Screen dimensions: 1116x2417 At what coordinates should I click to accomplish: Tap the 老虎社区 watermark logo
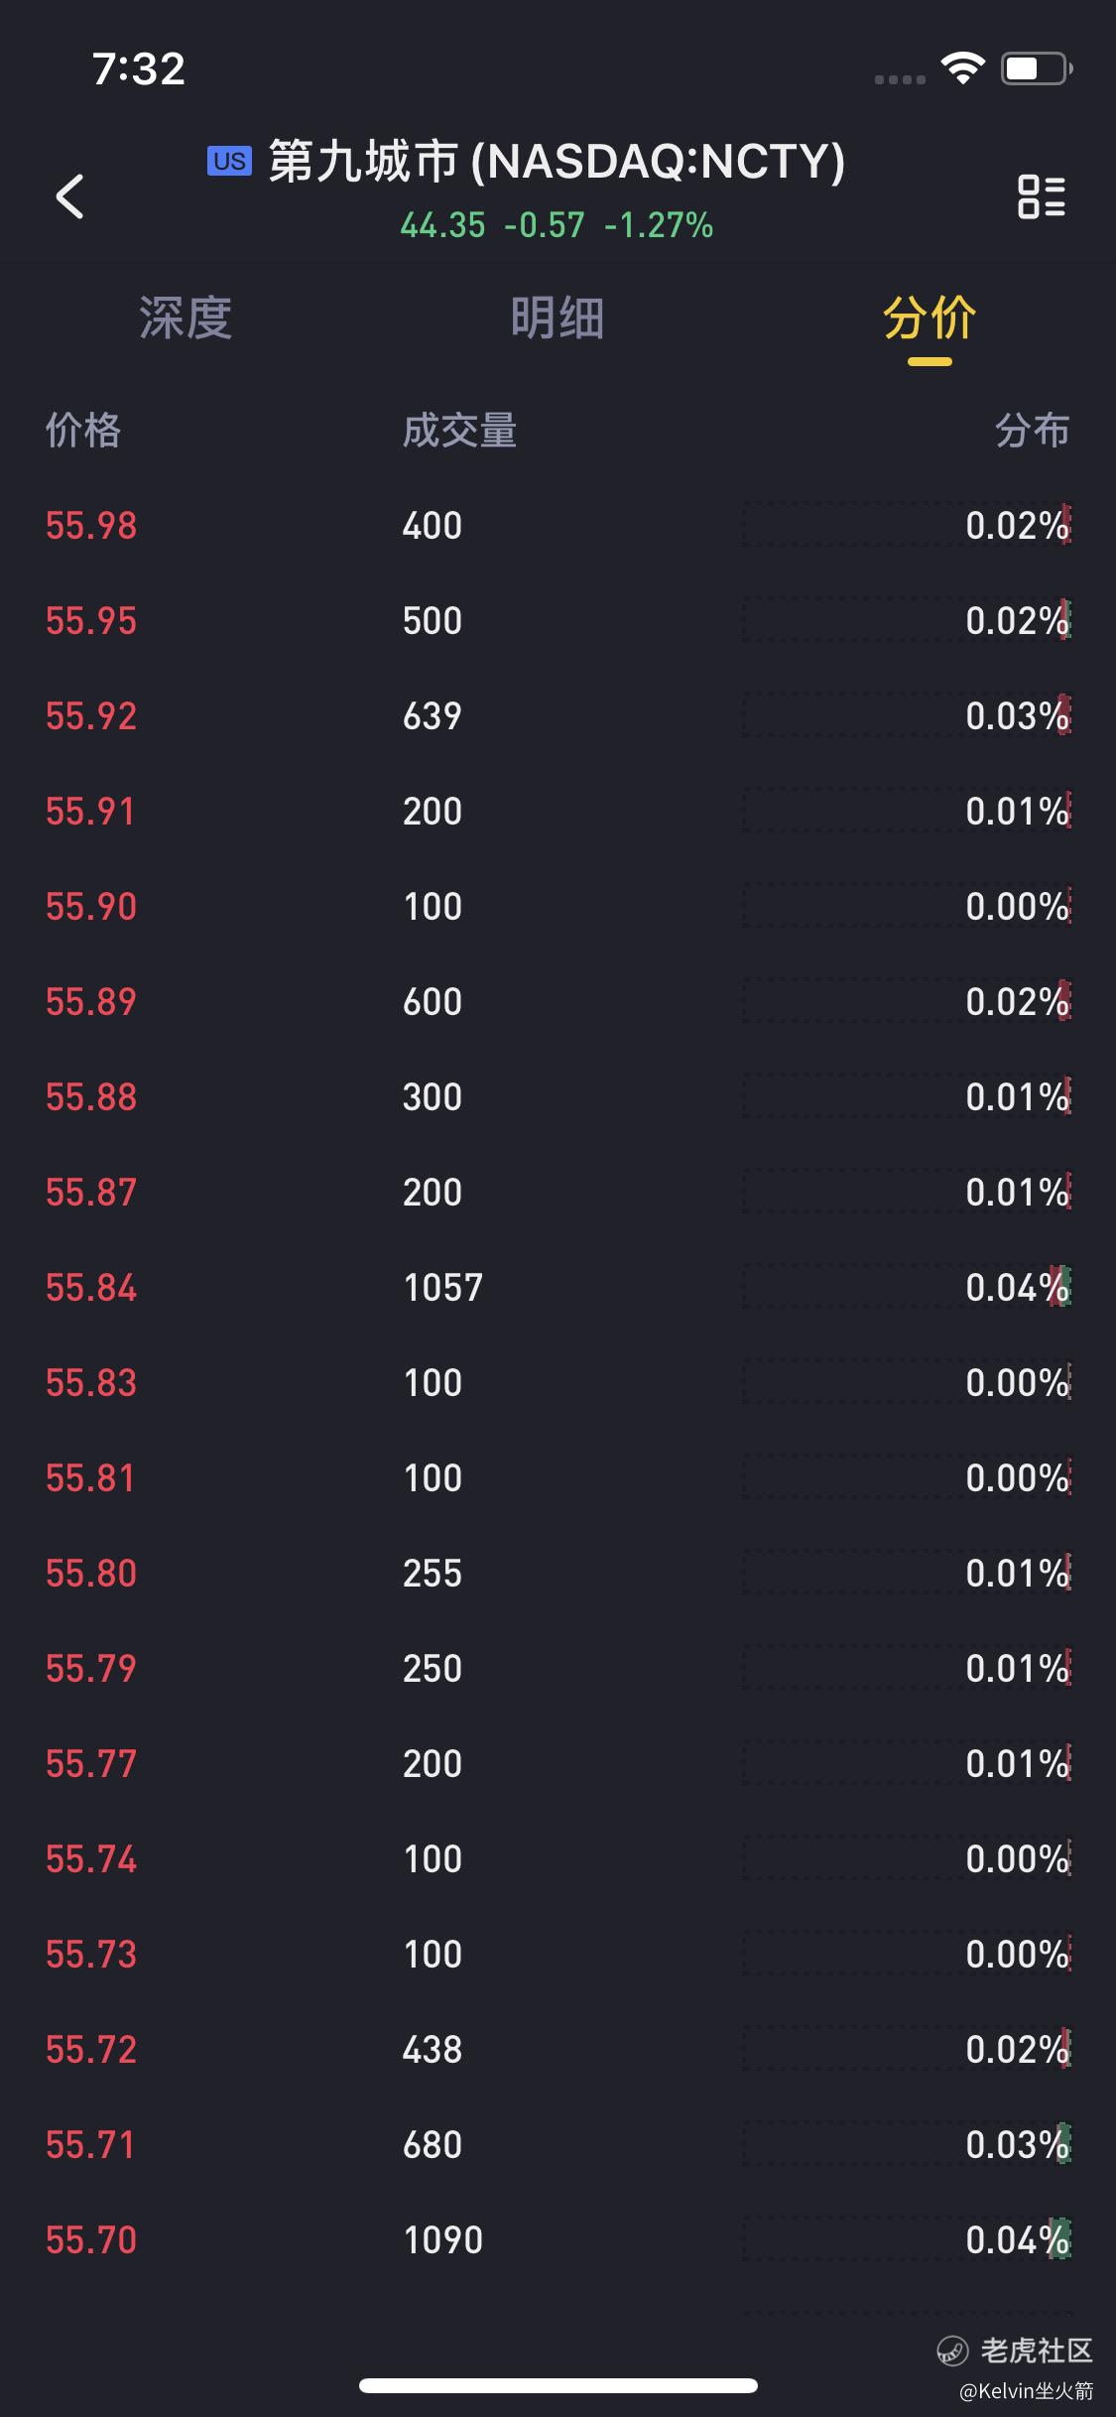tap(1015, 2350)
